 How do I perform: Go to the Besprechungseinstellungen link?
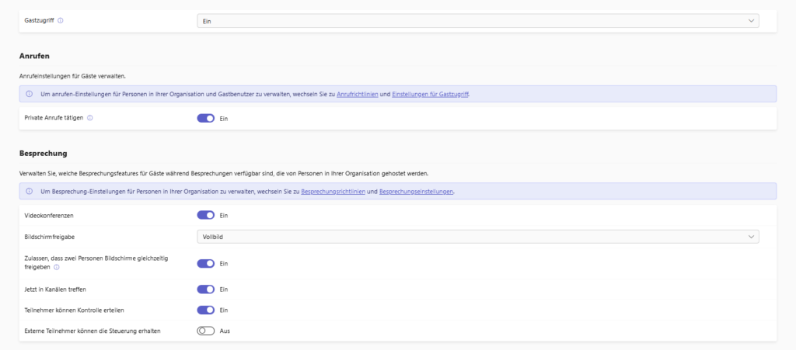[416, 191]
